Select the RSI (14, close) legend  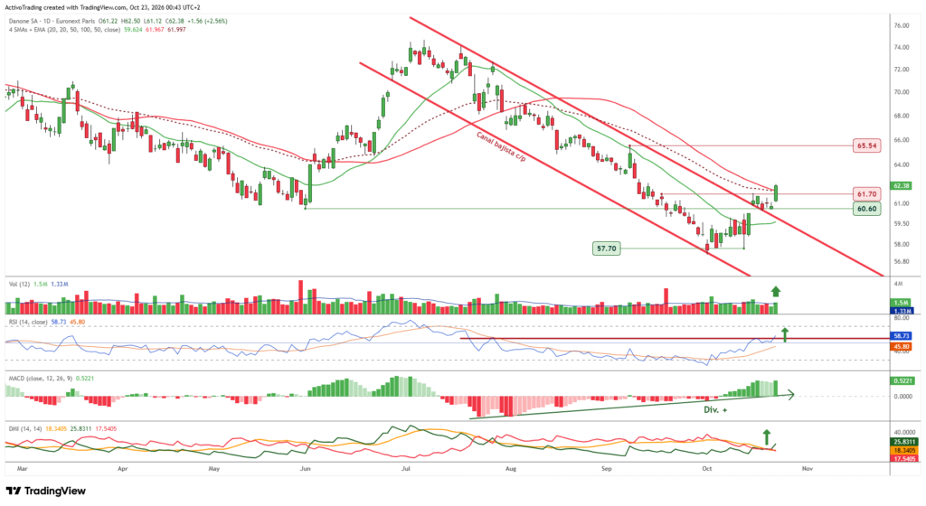[28, 322]
